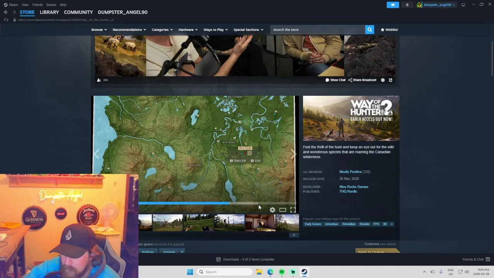494x278 pixels.
Task: Open Microsoft Edge from taskbar
Action: click(270, 272)
